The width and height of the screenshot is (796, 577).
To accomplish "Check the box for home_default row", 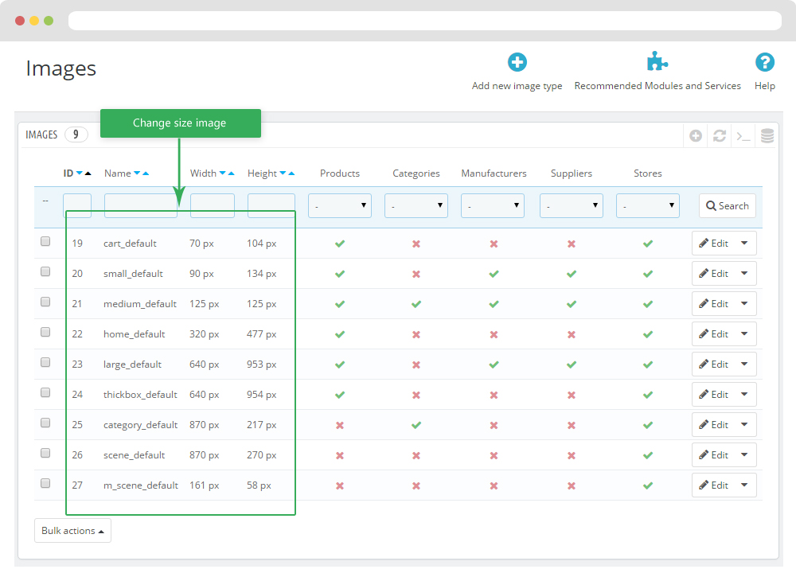I will point(45,333).
